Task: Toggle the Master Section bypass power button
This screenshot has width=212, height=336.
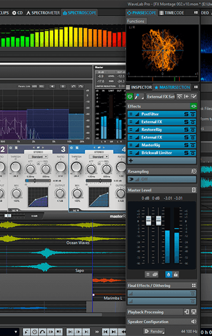Action: pyautogui.click(x=130, y=97)
